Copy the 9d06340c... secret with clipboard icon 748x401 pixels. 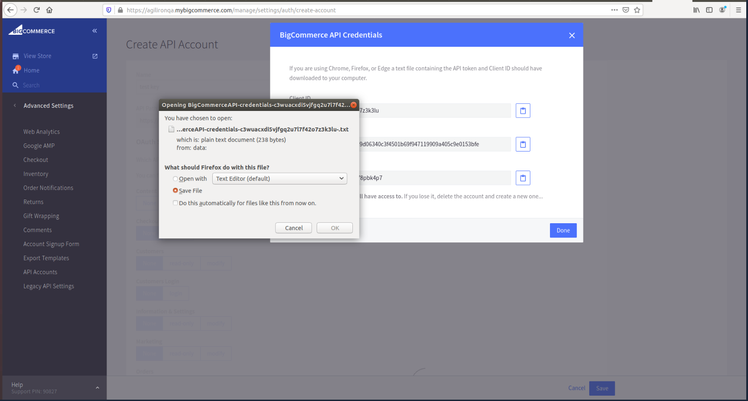523,144
